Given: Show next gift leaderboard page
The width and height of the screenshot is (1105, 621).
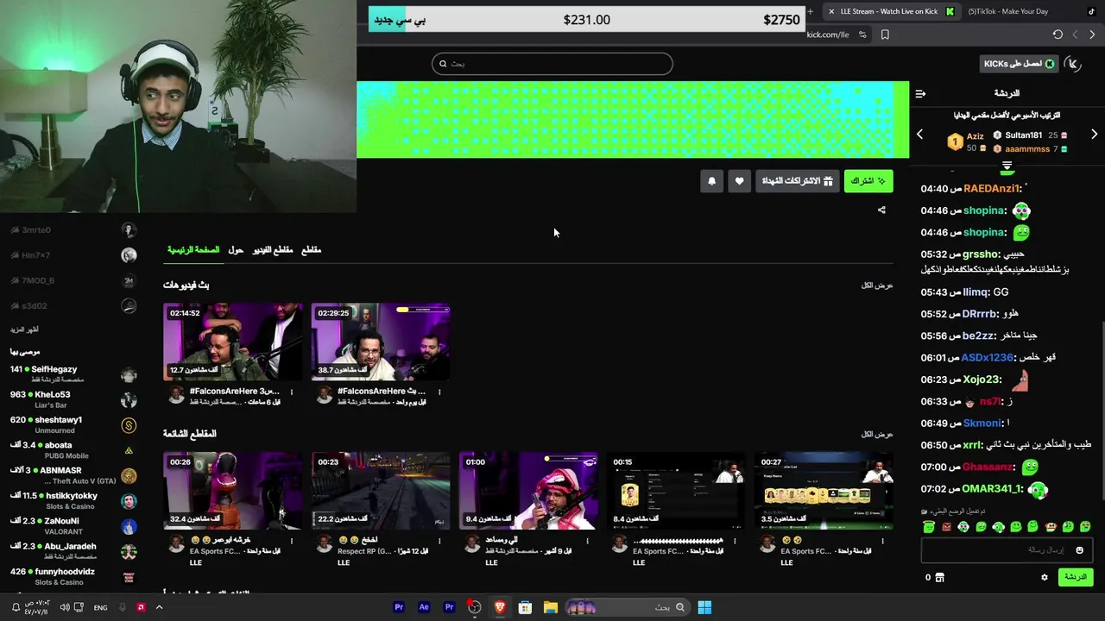Looking at the screenshot, I should [1094, 135].
